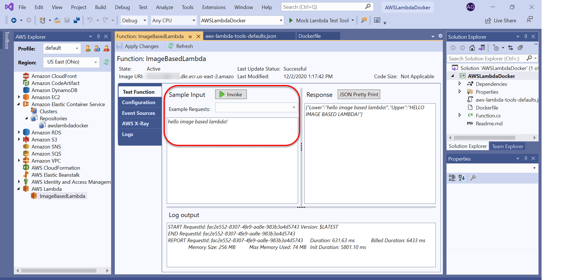Switch to aws-lambda-tools-defaults.json tab
The width and height of the screenshot is (563, 280).
click(x=241, y=36)
